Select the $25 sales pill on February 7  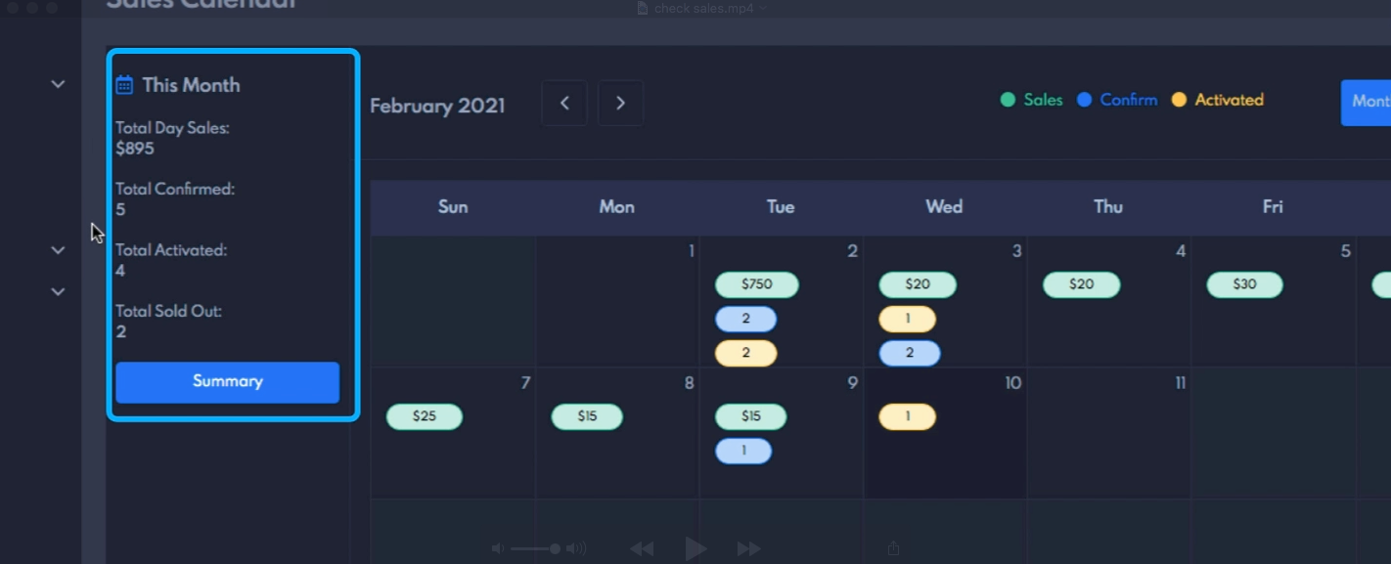425,416
